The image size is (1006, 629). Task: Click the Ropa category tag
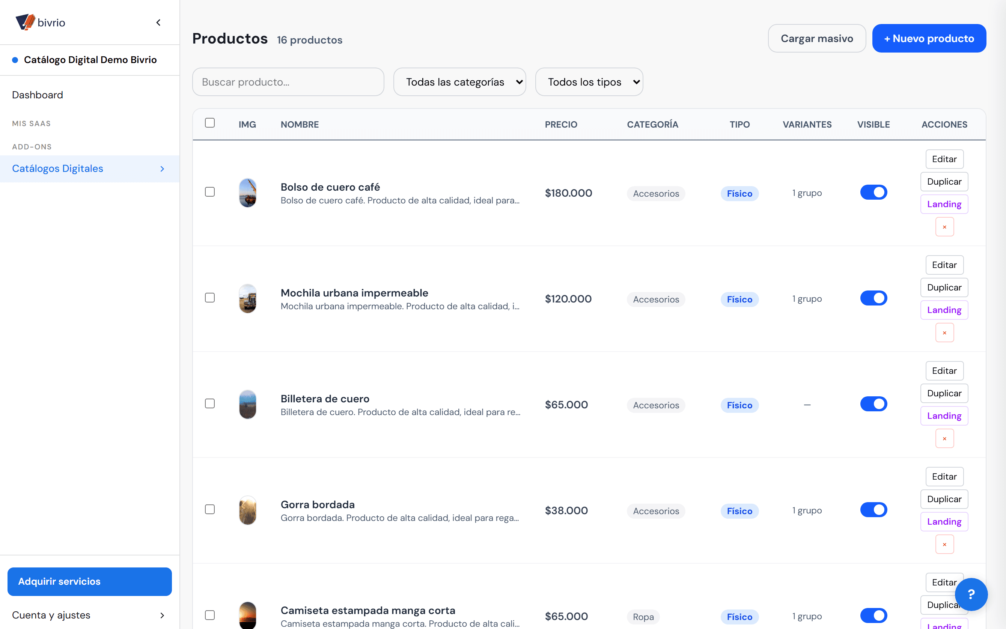click(643, 617)
